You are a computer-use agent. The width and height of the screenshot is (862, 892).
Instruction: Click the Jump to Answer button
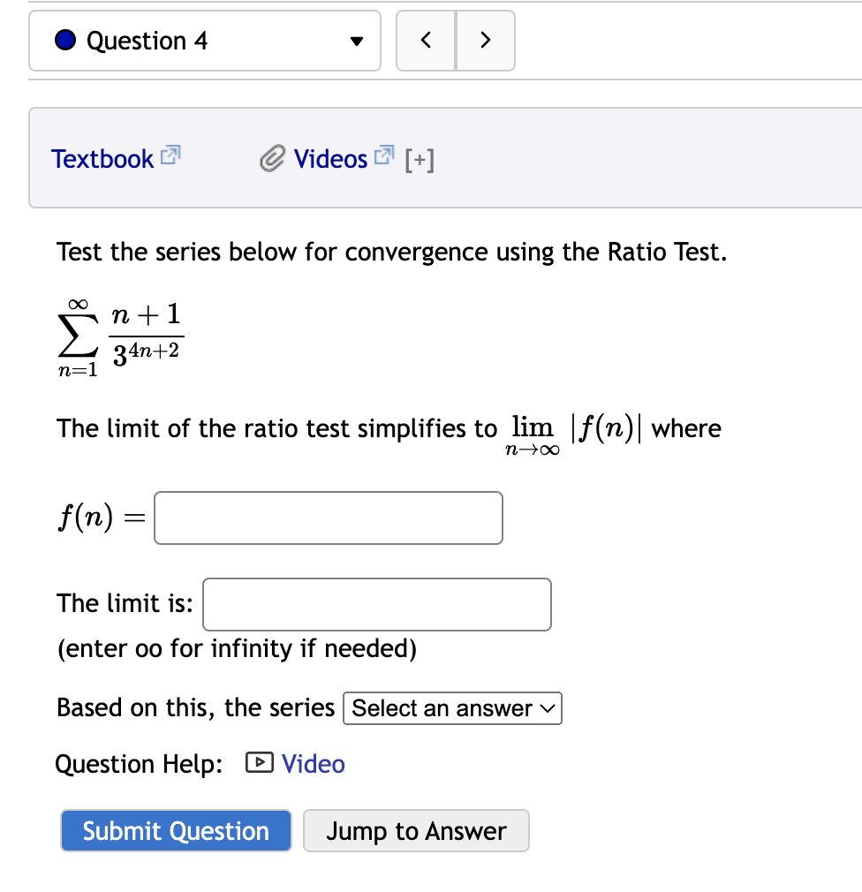click(x=415, y=829)
